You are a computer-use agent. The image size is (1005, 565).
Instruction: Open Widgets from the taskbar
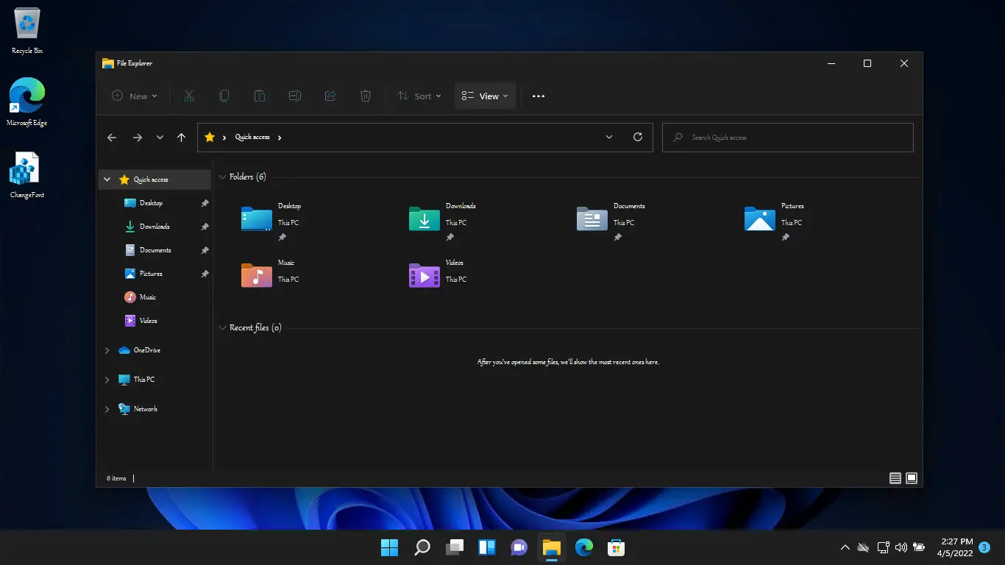point(487,547)
